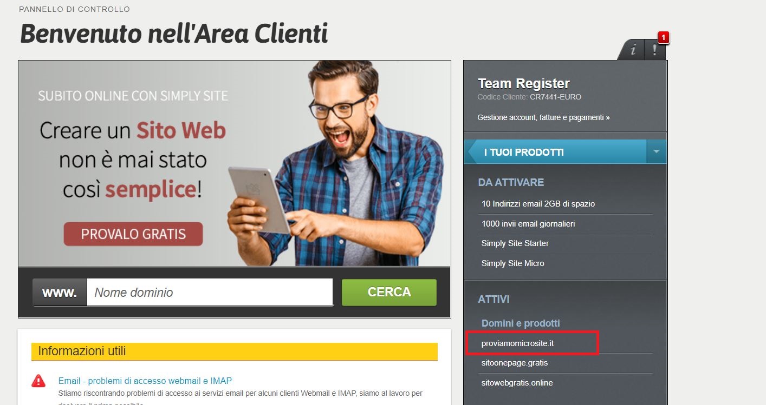Open the exclamation notifications tab icon
The image size is (766, 405).
coord(655,50)
